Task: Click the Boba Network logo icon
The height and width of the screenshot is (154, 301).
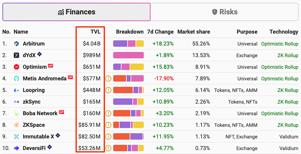Action: click(x=17, y=113)
